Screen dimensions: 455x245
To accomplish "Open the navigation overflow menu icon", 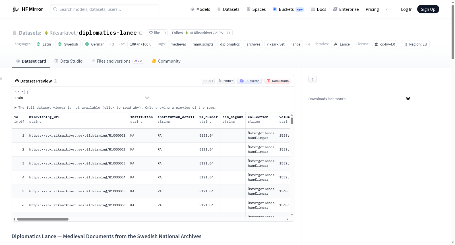I will point(388,9).
